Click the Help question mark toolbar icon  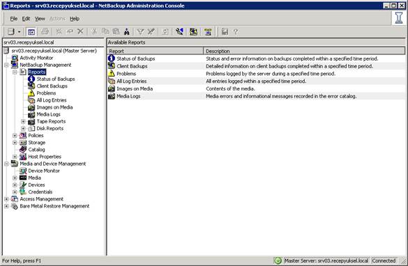[x=236, y=32]
